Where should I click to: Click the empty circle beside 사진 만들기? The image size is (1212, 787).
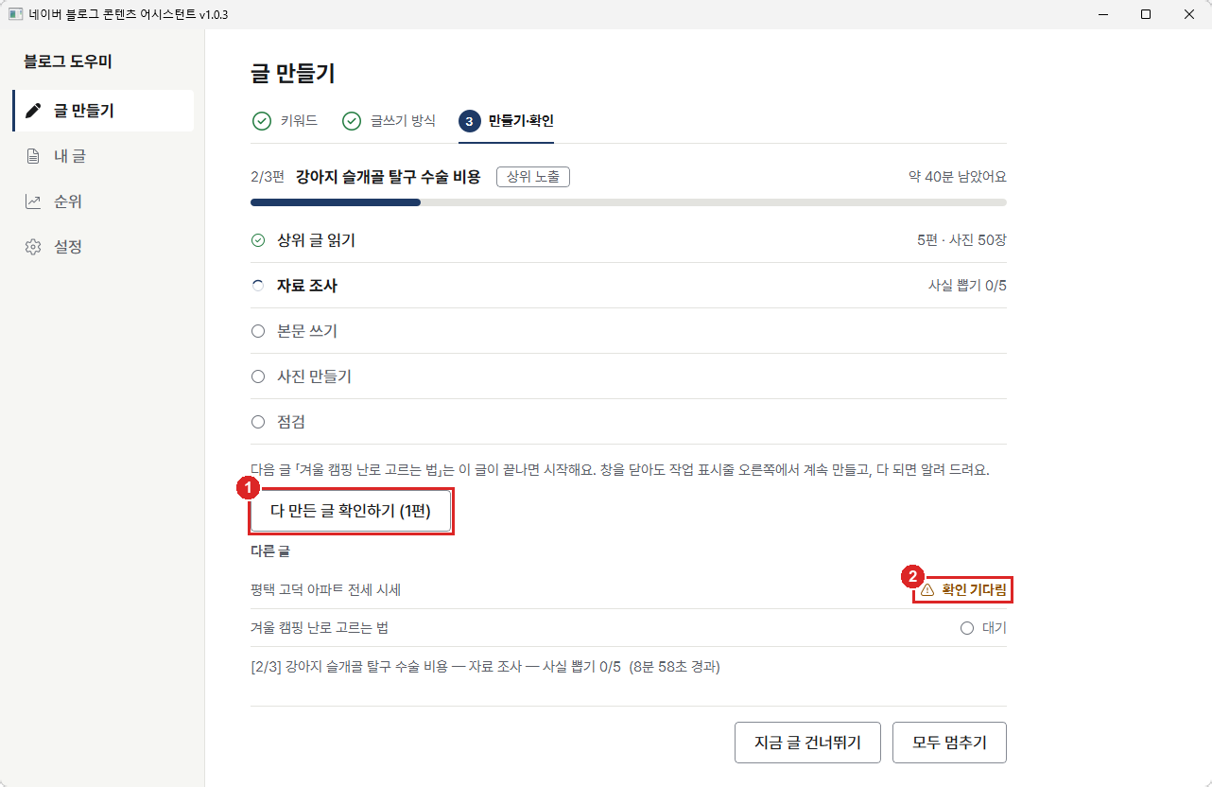pyautogui.click(x=258, y=376)
